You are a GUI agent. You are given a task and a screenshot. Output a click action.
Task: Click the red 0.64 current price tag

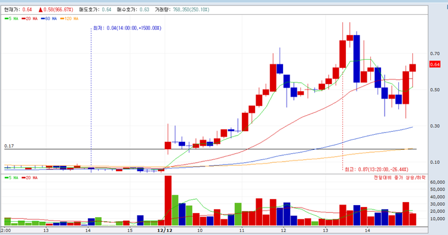point(435,64)
